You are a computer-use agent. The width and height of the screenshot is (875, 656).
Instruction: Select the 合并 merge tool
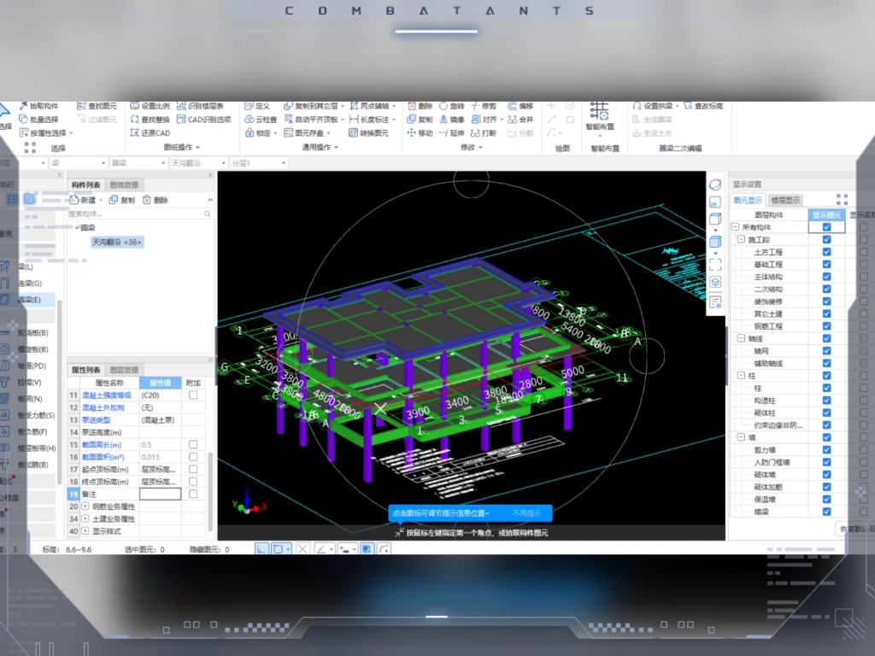point(520,120)
